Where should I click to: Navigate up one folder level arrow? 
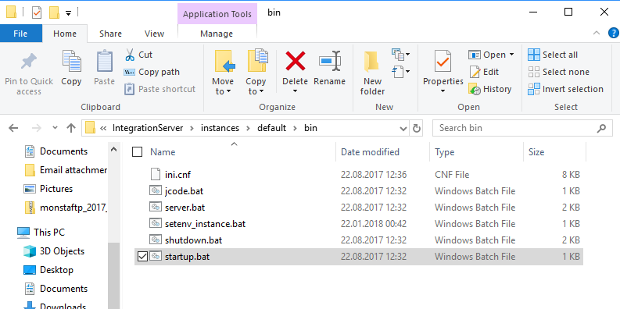coord(71,128)
